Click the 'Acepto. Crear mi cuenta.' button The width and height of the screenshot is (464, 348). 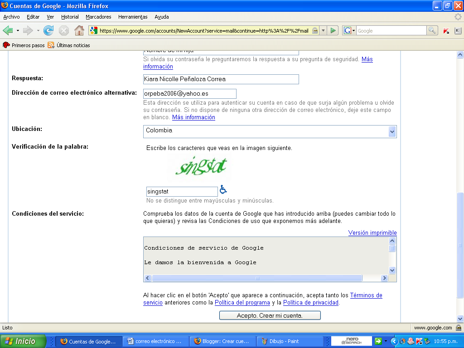(x=270, y=315)
